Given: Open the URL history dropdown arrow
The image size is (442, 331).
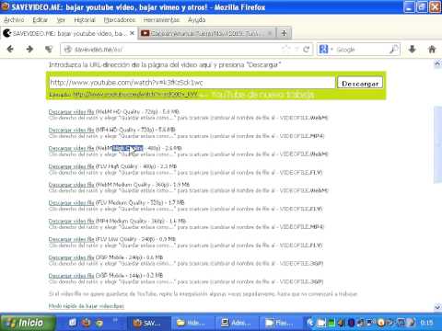Looking at the screenshot, I should (297, 49).
